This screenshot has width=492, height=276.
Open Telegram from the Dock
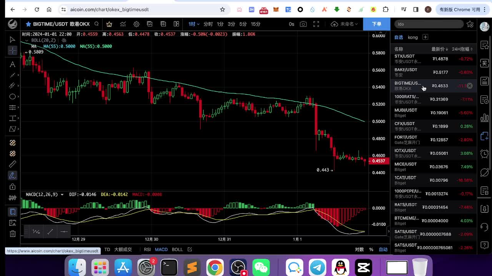point(317,267)
